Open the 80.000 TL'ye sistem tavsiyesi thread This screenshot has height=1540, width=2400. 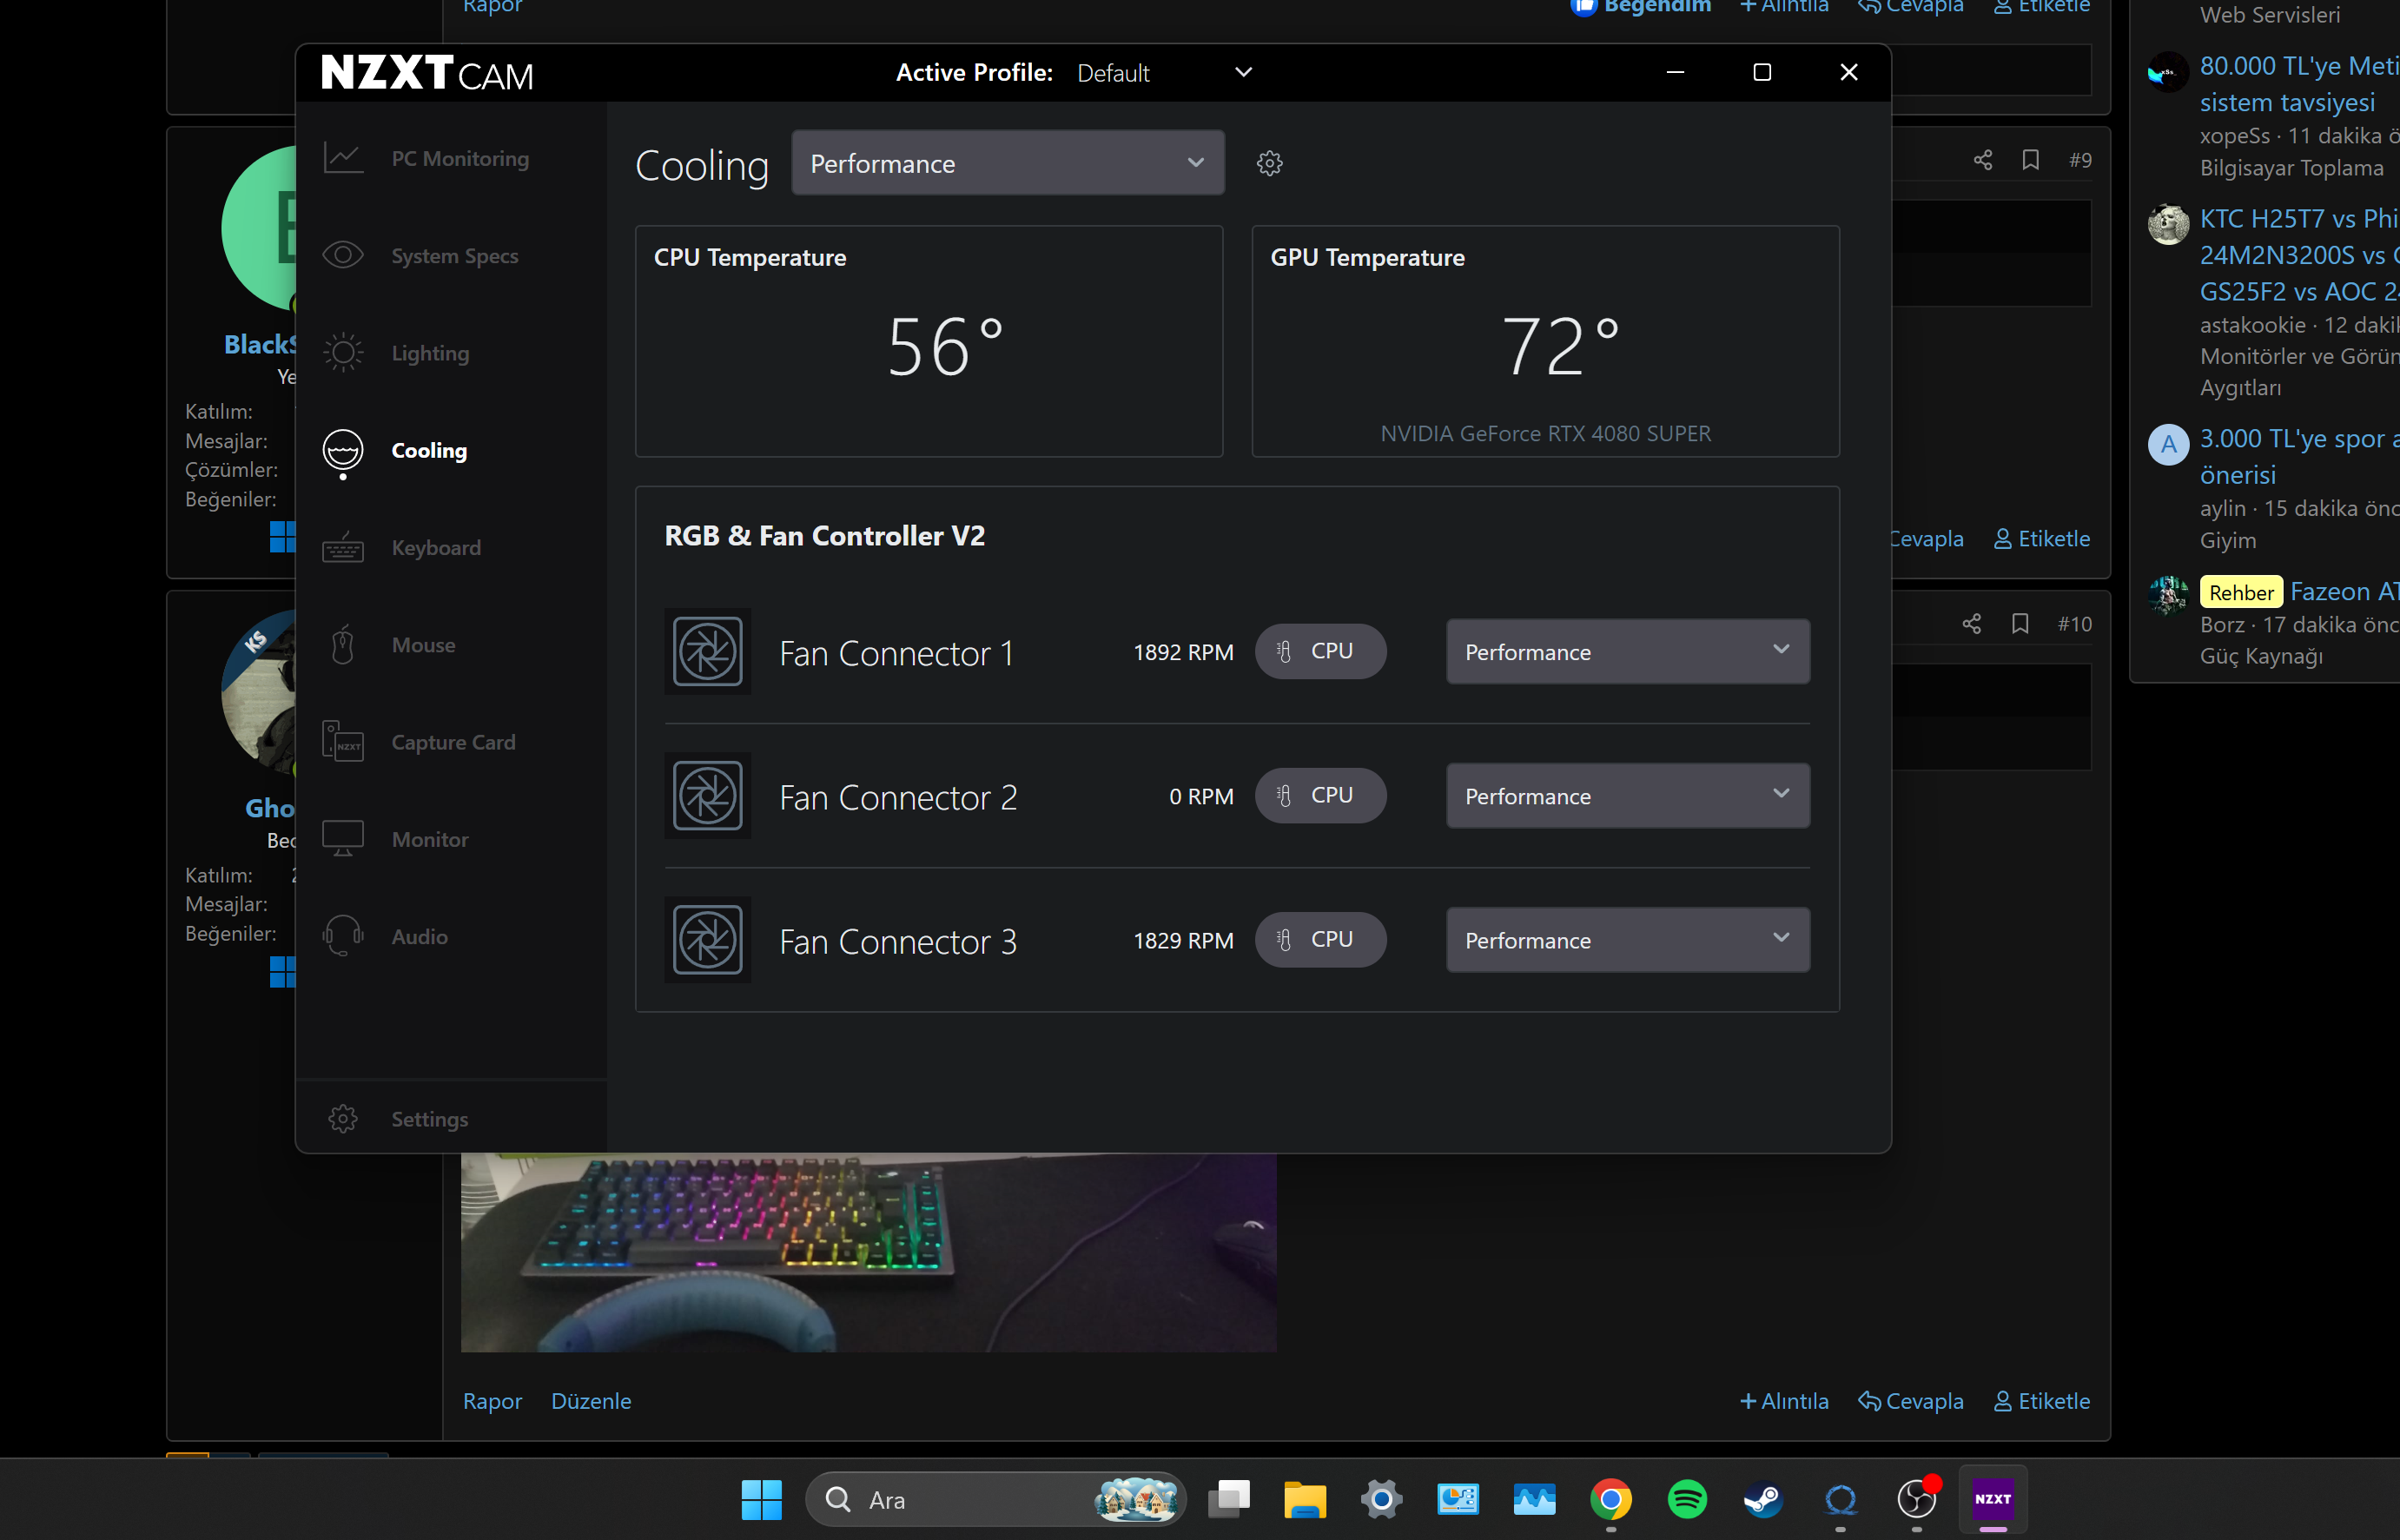[2298, 84]
